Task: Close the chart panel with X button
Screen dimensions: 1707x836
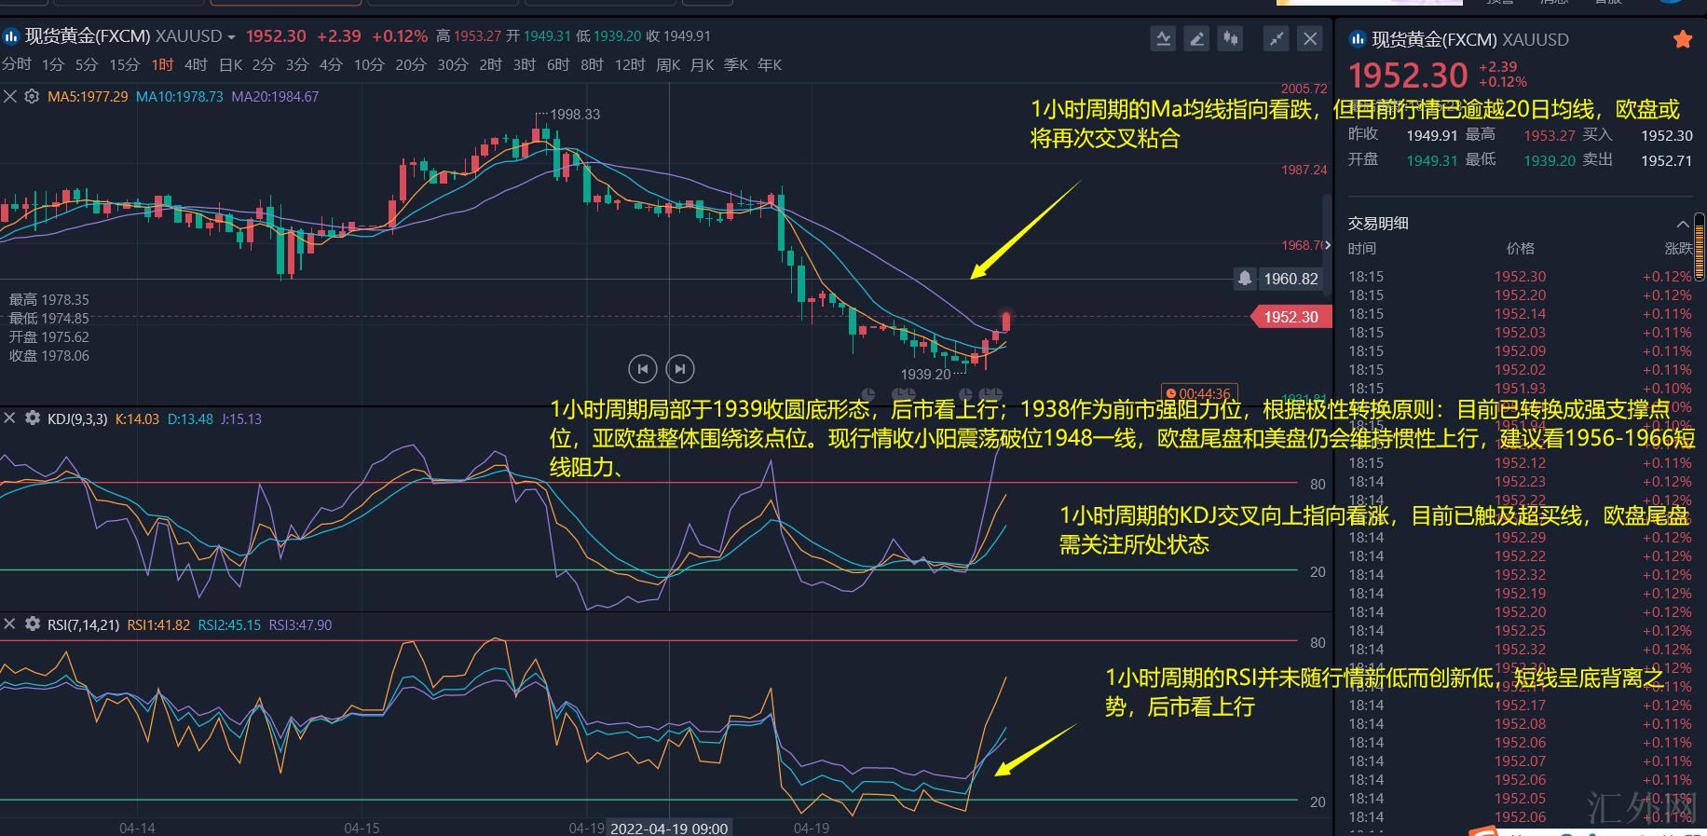Action: 1309,38
